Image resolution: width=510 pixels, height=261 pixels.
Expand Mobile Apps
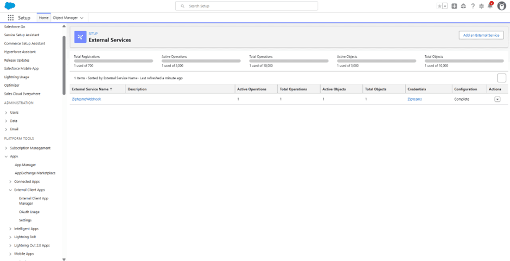[x=10, y=254]
